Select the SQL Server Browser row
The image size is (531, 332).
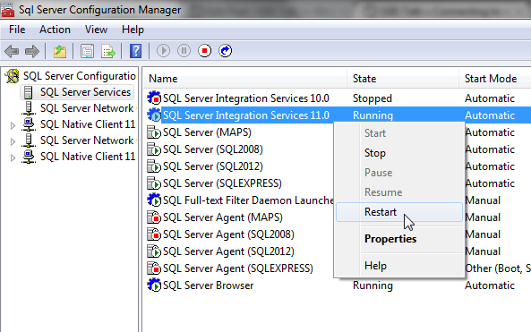point(337,285)
